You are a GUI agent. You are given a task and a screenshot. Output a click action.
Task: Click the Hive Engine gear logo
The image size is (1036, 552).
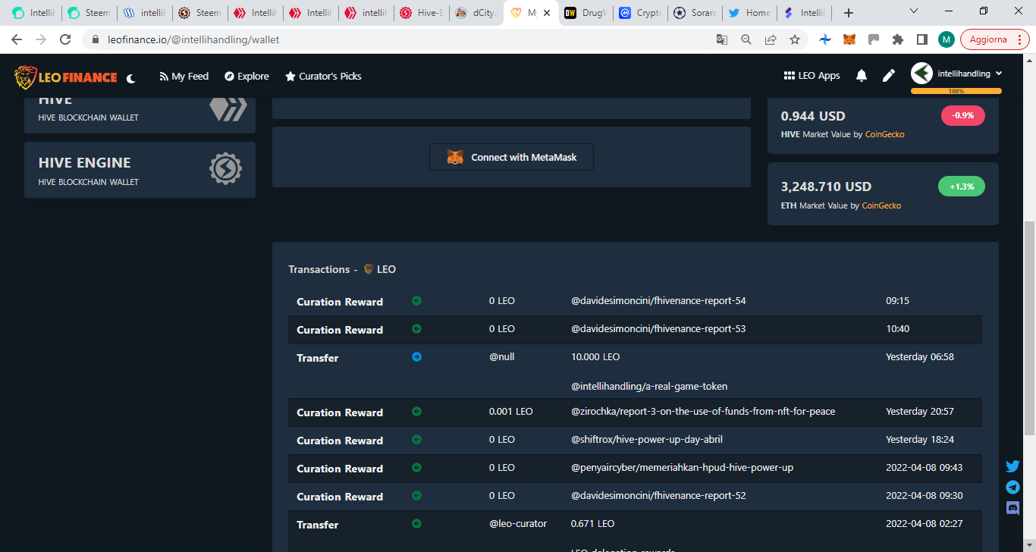tap(225, 169)
